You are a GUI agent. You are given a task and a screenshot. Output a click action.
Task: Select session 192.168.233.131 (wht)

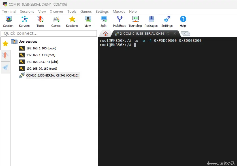(x=42, y=62)
